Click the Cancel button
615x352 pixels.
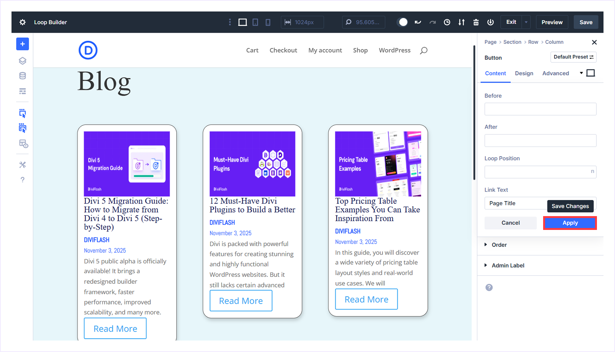(510, 223)
